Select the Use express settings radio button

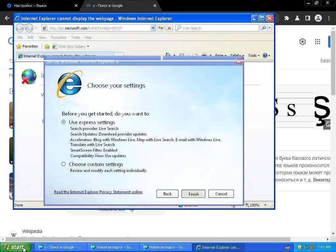pos(63,122)
